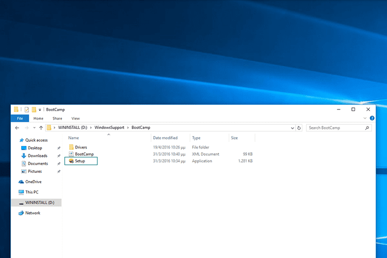Open Help with the question mark icon

coord(372,118)
